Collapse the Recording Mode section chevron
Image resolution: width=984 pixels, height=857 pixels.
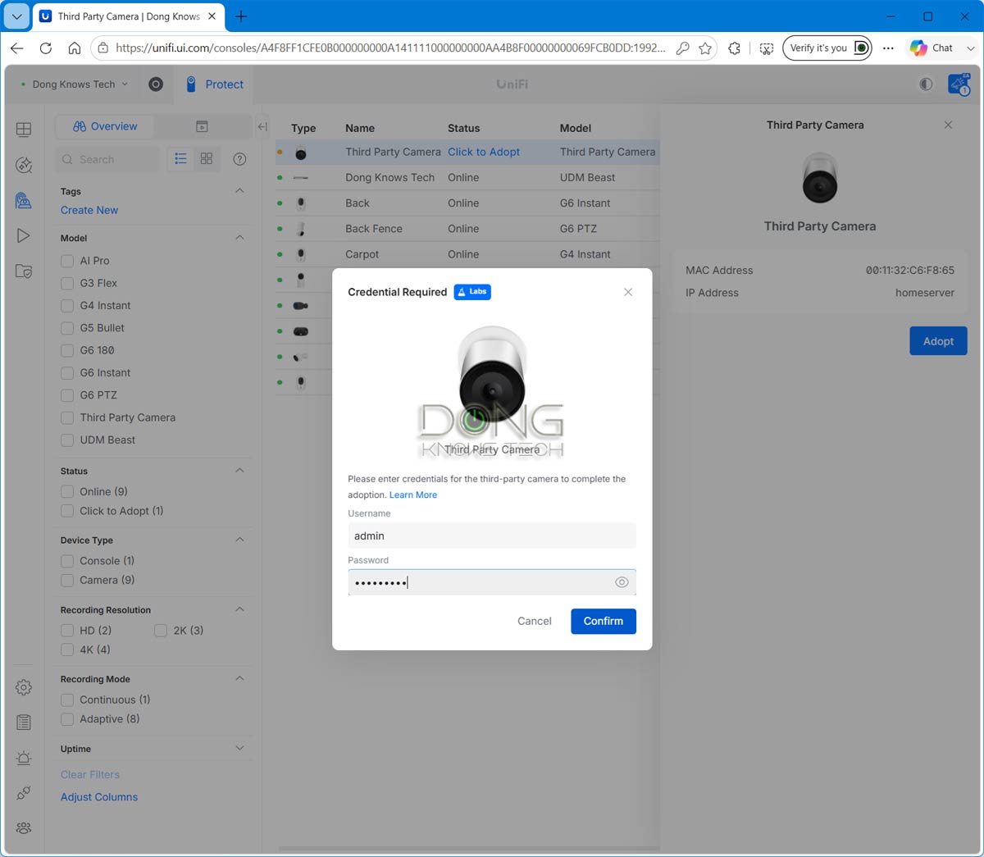click(x=239, y=677)
